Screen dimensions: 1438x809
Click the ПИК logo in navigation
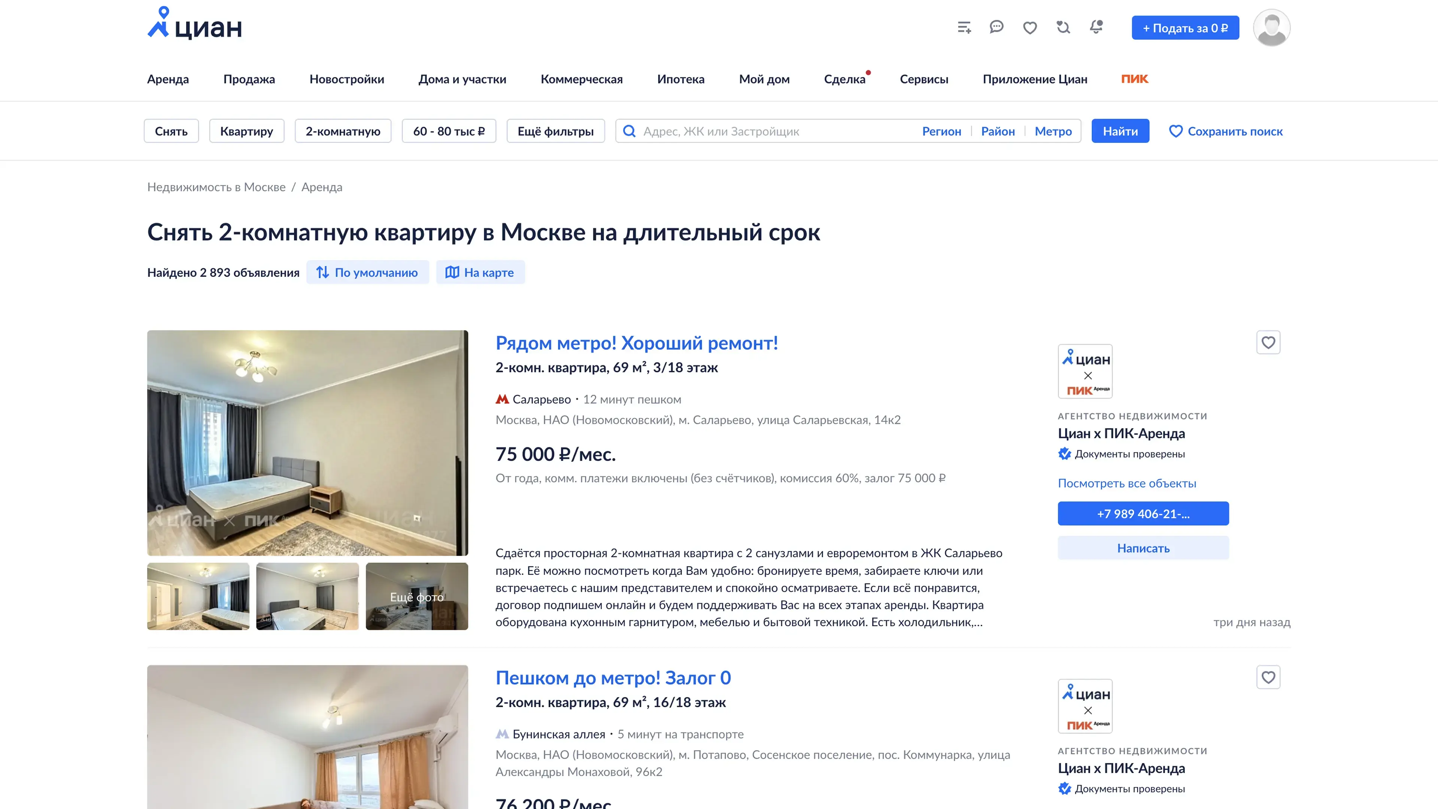click(1134, 79)
